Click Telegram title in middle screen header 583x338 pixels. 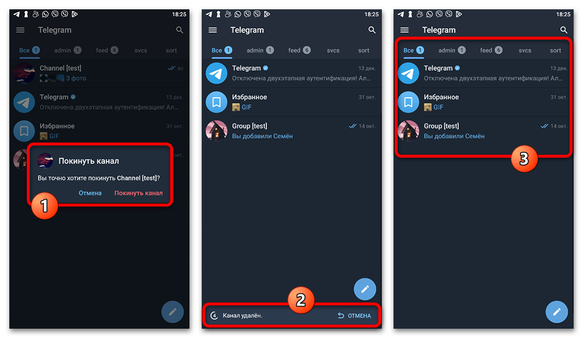point(247,30)
